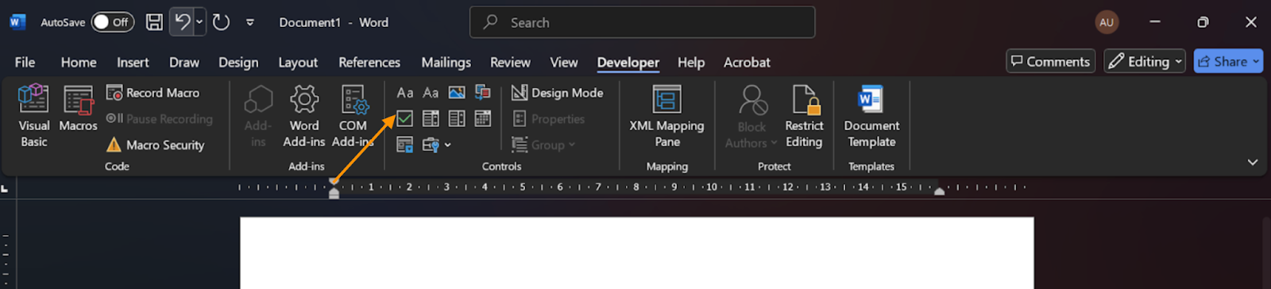Insert a Date Picker content control
The image size is (1271, 289).
click(x=482, y=118)
